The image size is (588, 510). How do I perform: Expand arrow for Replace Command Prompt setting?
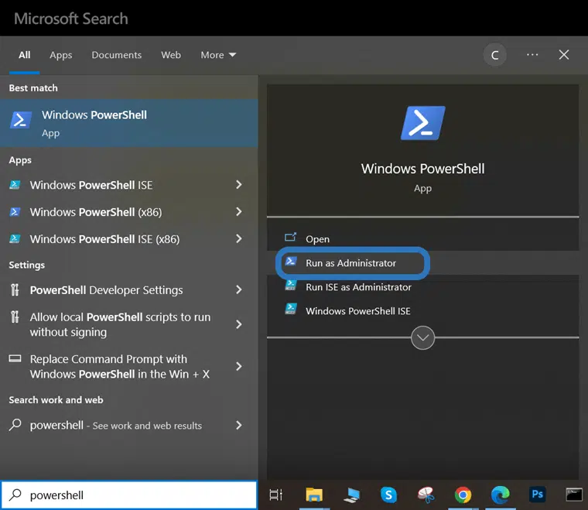pyautogui.click(x=239, y=366)
